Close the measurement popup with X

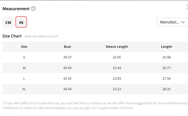(x=187, y=7)
